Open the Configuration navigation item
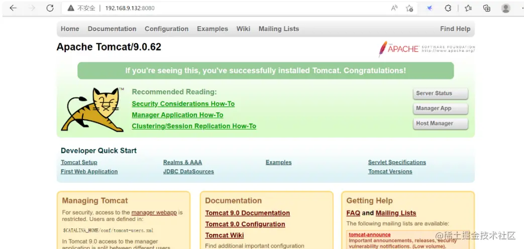 coord(166,29)
